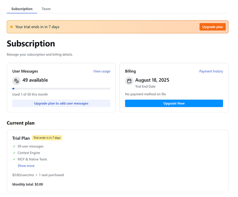The height and width of the screenshot is (197, 238).
Task: Click 'Your trial ends in in 7 days' text
Action: [37, 27]
